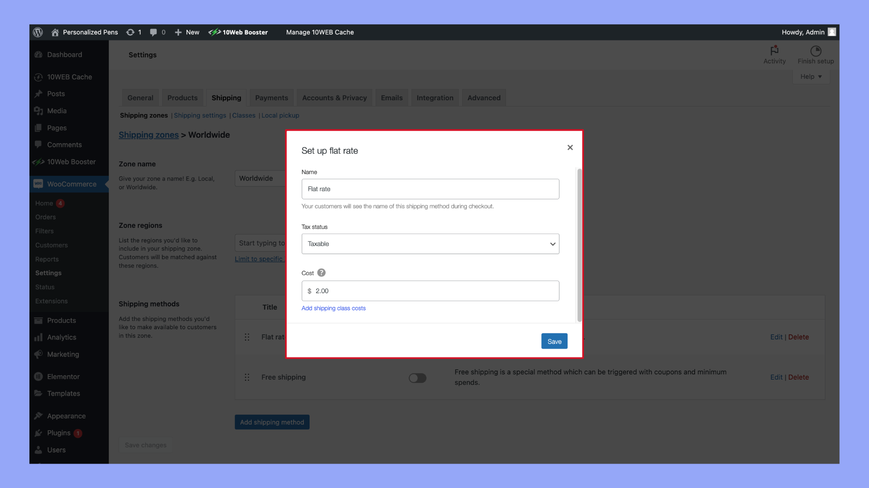Open the Tax status dropdown
This screenshot has width=869, height=488.
point(430,244)
